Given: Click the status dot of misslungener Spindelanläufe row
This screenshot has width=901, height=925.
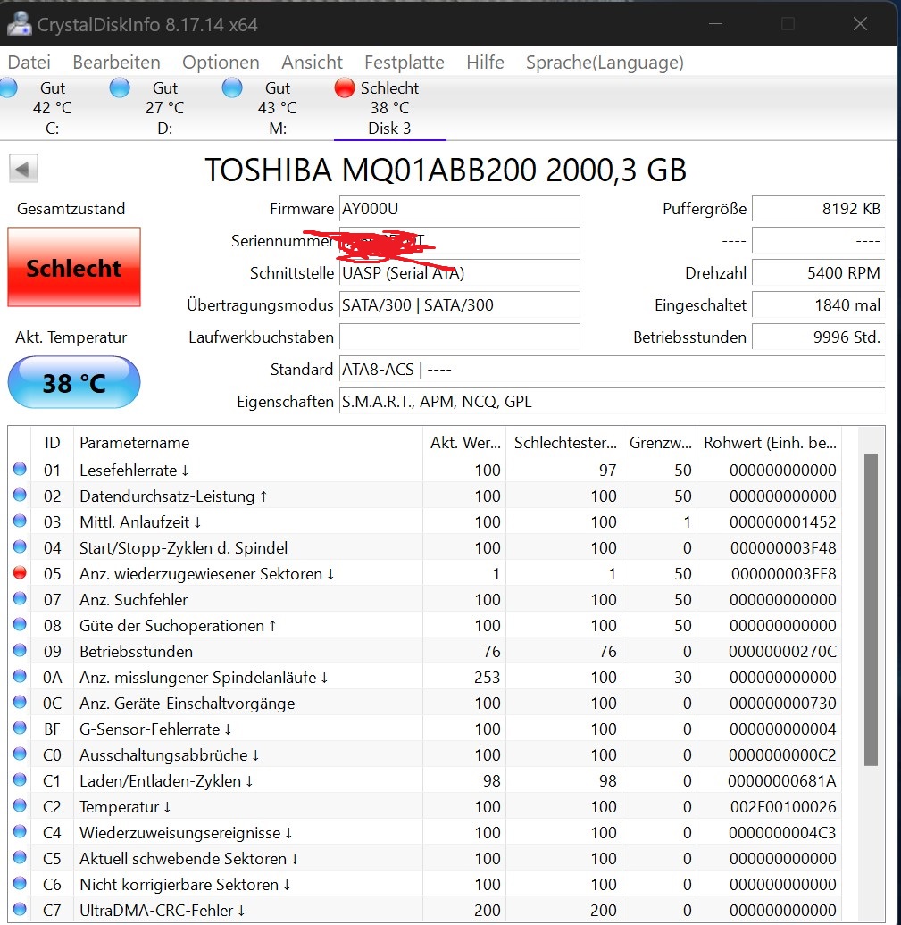Looking at the screenshot, I should (x=20, y=676).
